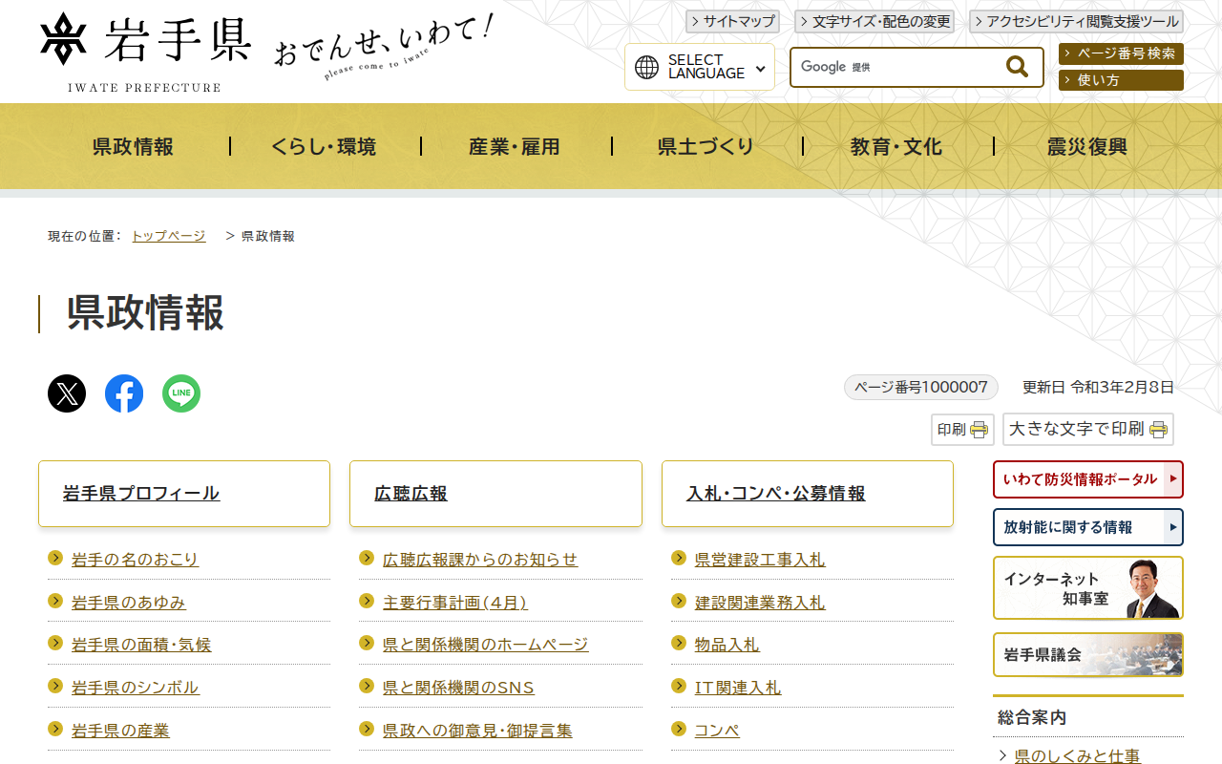1222x764 pixels.
Task: Print with large text (大きな文字で印刷)
Action: pos(1087,430)
